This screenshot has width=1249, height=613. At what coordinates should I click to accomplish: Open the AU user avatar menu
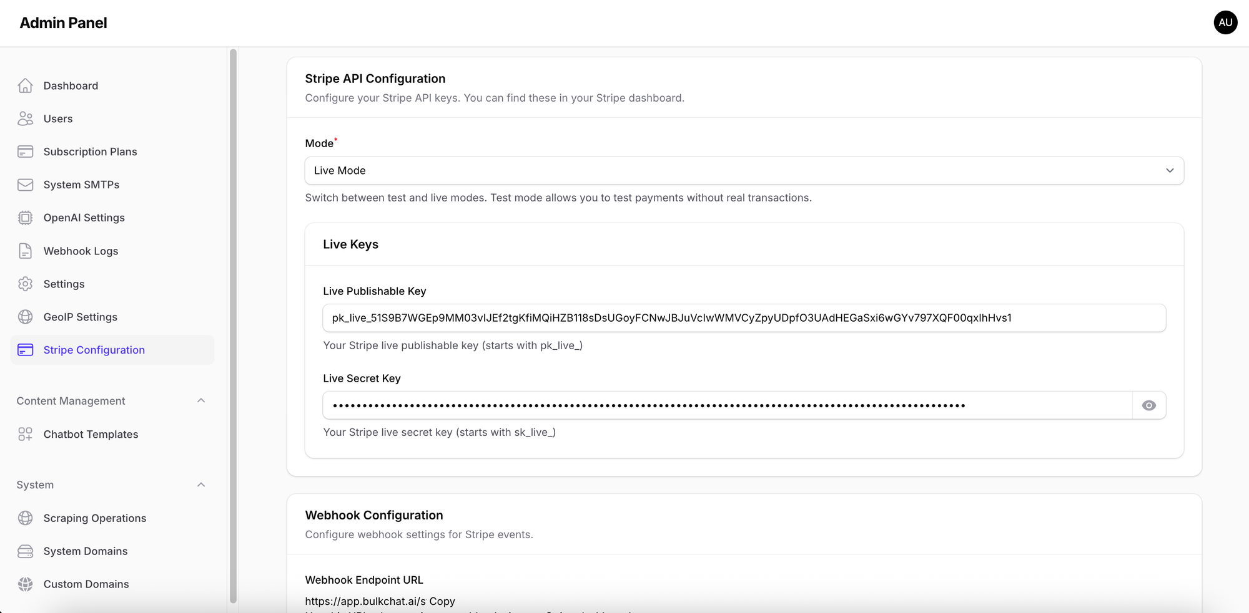click(1225, 22)
